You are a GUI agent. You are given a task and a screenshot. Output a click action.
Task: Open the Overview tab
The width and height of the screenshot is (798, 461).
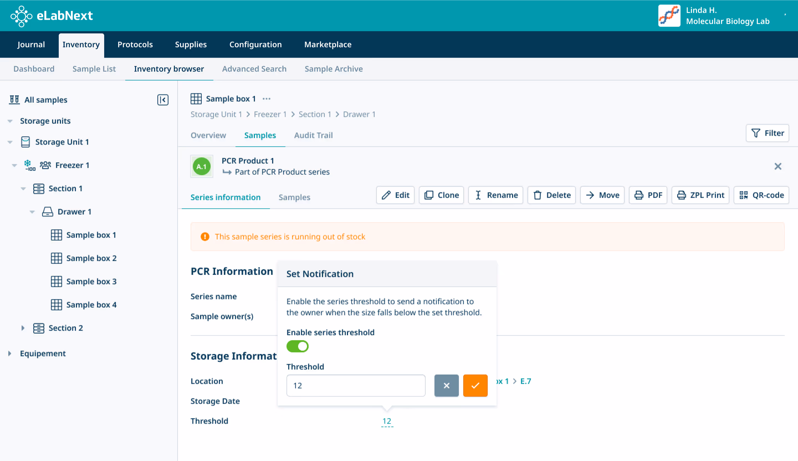coord(208,135)
